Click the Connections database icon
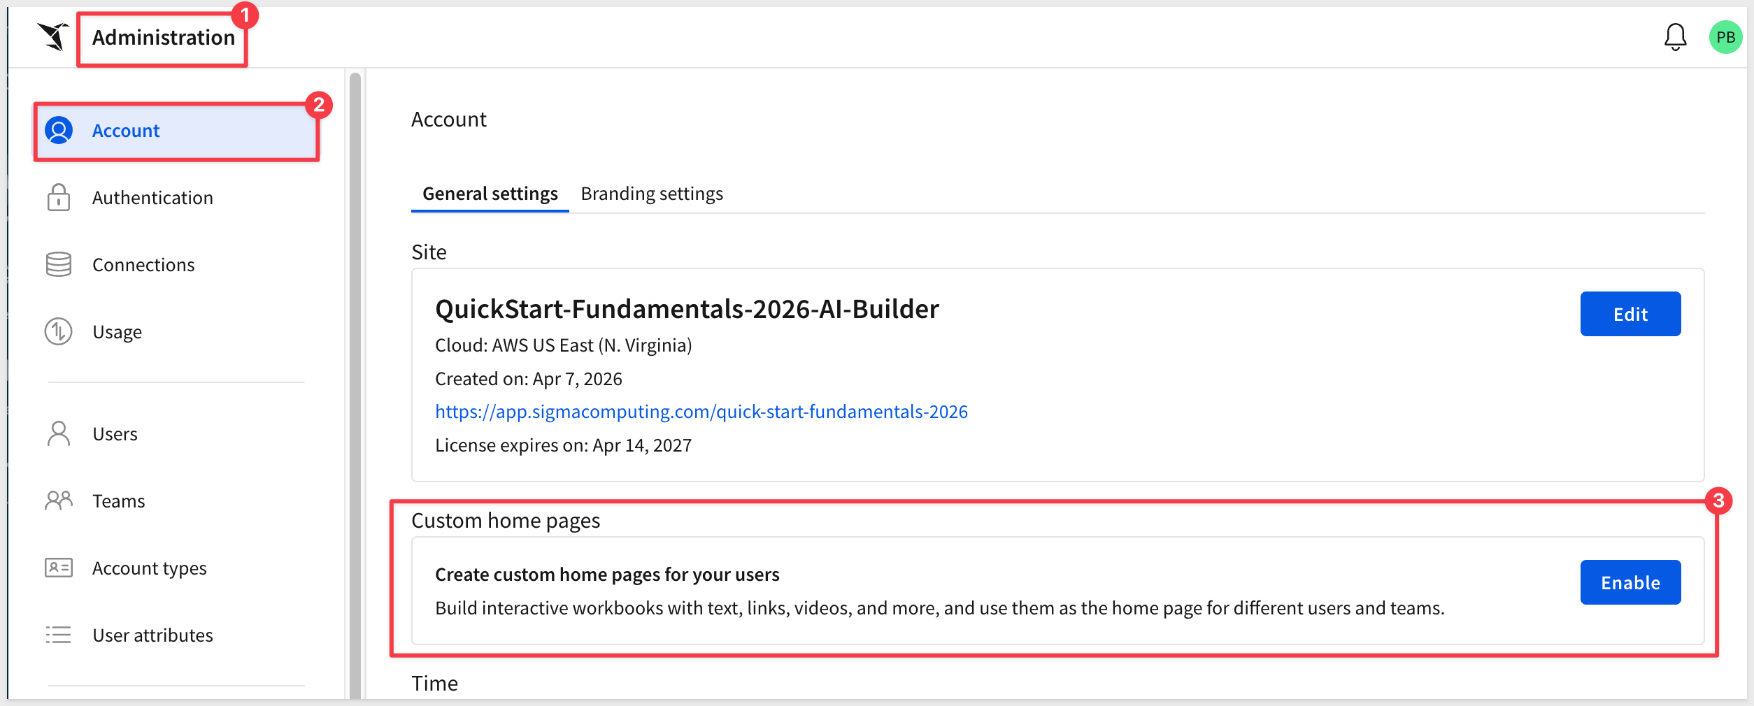1754x706 pixels. [x=59, y=265]
